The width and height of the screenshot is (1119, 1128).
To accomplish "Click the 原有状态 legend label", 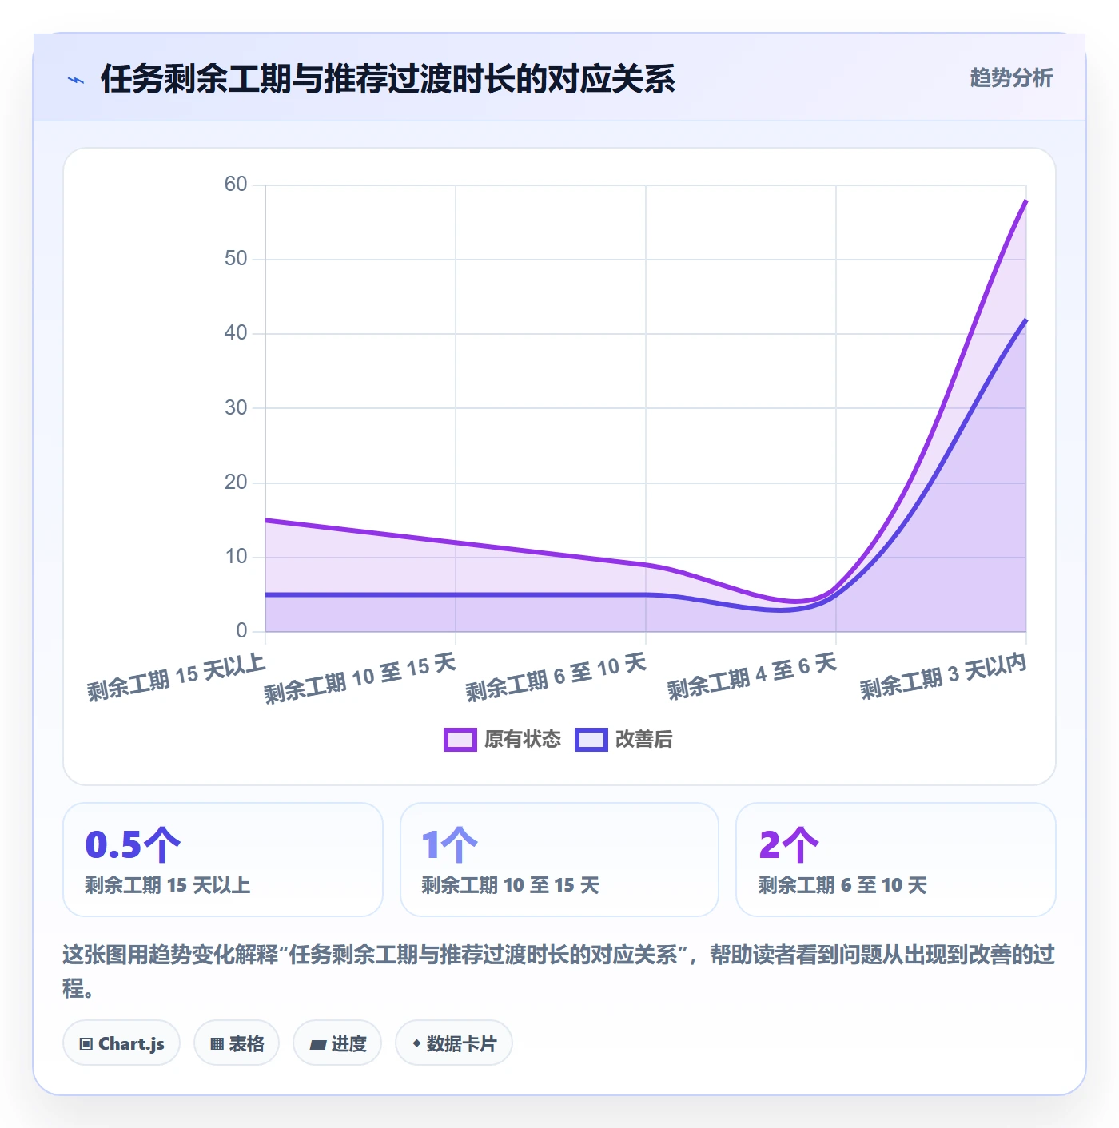I will (523, 740).
